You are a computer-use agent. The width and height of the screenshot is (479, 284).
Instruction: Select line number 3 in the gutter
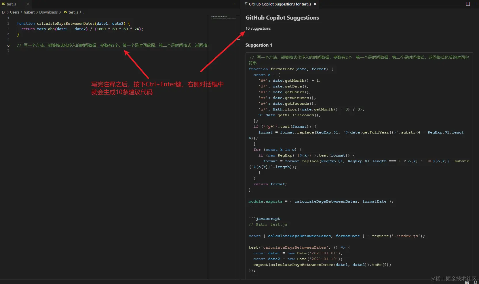pos(8,29)
